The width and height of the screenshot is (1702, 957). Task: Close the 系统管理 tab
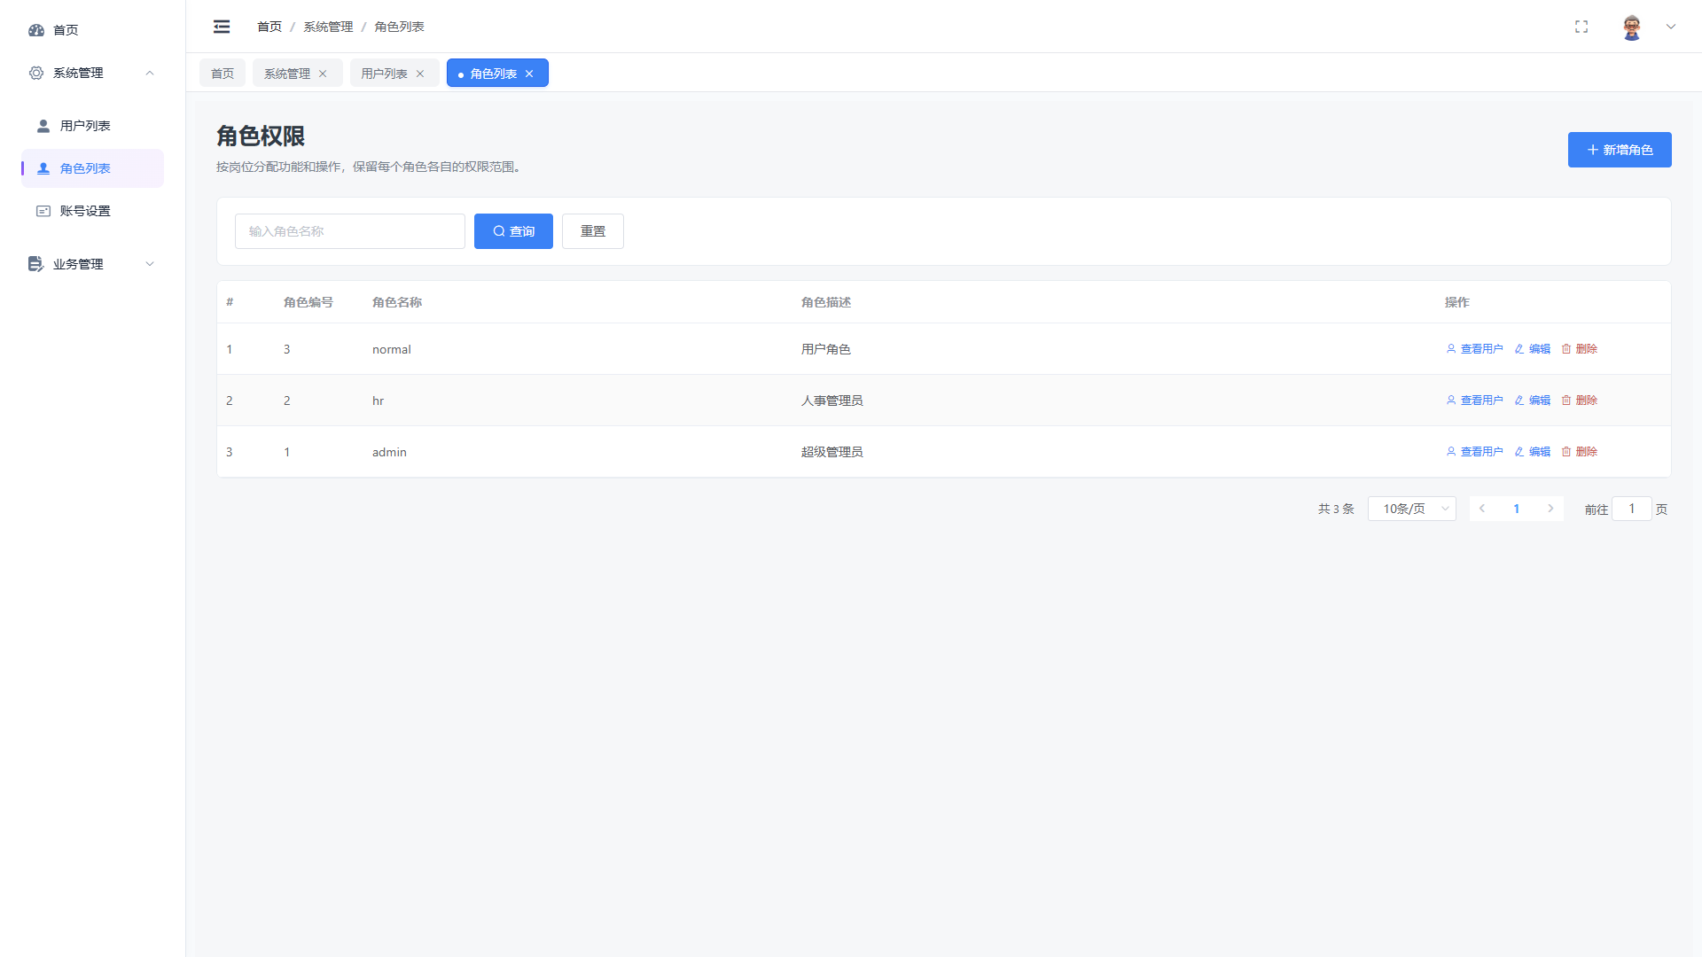[x=323, y=74]
